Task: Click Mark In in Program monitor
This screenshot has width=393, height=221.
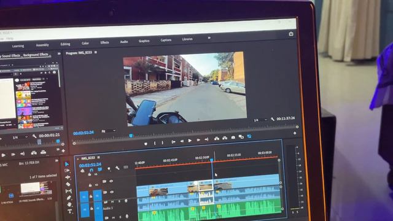Action: pyautogui.click(x=155, y=143)
